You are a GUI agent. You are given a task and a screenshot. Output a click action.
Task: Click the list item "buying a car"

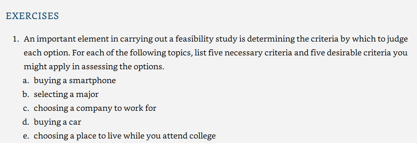tap(57, 122)
